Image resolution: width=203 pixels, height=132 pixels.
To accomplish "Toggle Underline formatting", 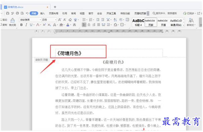I will tap(31, 25).
